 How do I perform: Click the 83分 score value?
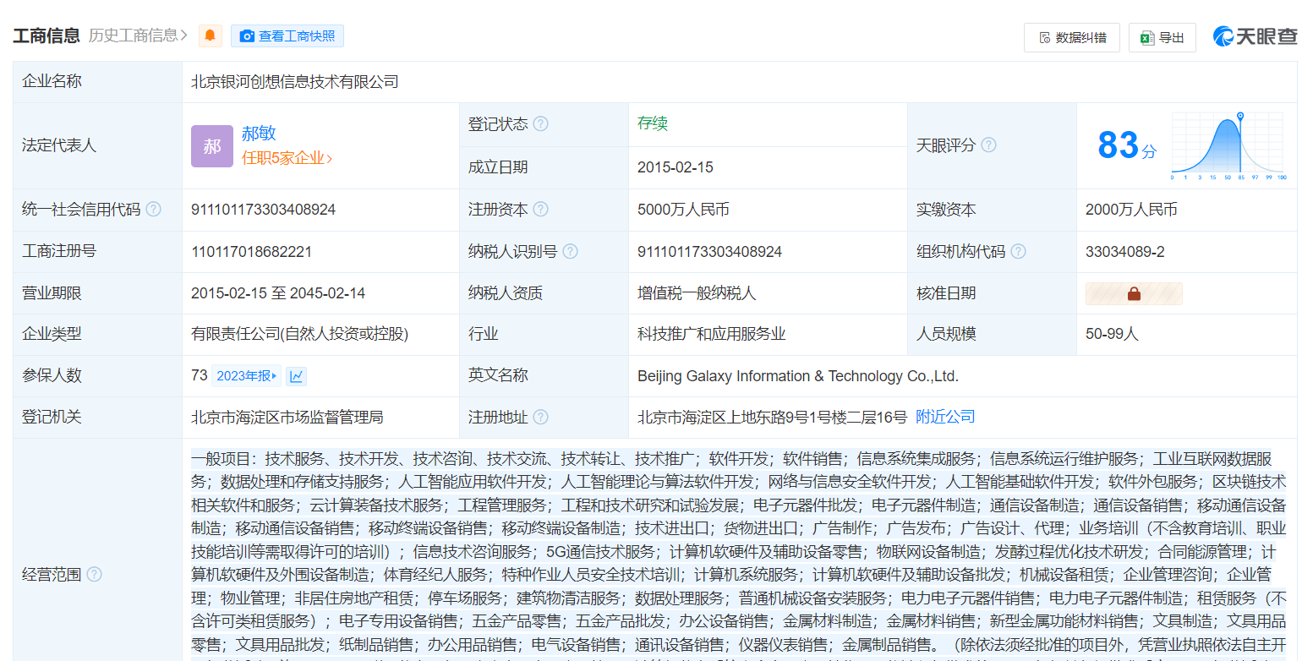coord(1127,145)
